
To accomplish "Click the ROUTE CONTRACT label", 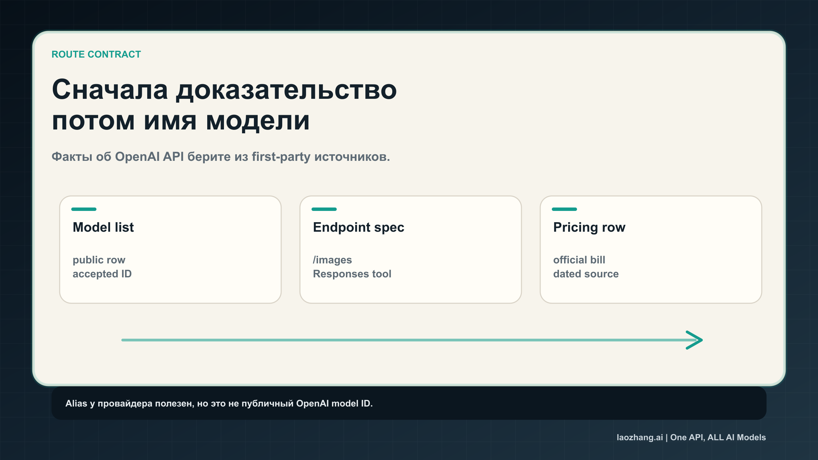I will (96, 54).
